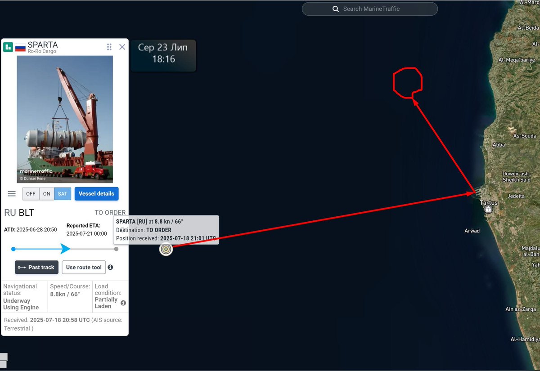Screen dimensions: 540x371
Task: Focus the Search MarineTraffic field
Action: point(369,9)
